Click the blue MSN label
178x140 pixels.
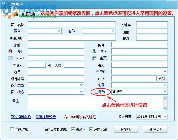pos(103,51)
